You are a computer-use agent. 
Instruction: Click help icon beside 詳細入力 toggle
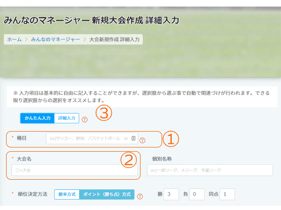coord(85,119)
